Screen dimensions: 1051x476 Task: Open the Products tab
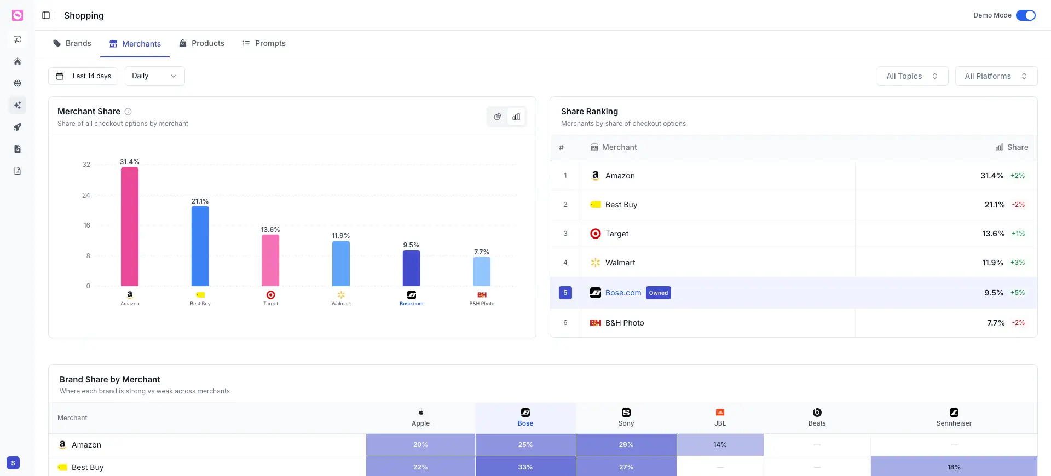201,43
